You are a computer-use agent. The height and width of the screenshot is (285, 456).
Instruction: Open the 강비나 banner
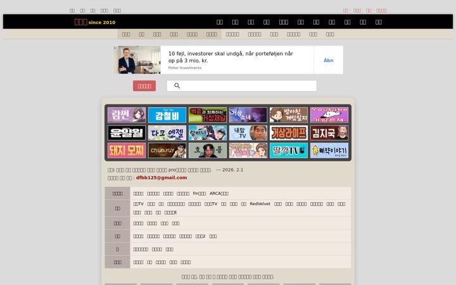pos(208,133)
